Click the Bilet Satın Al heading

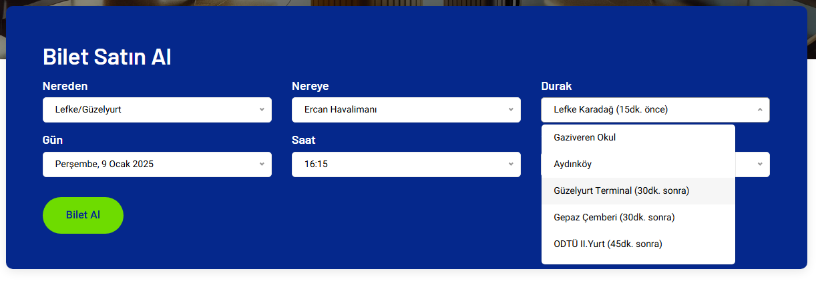click(x=107, y=57)
